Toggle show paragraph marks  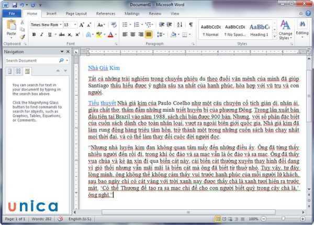pos(191,25)
